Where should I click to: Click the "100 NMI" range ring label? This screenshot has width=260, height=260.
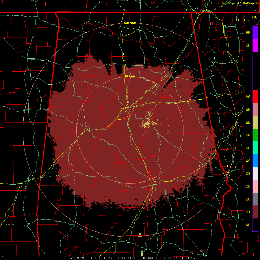130,23
